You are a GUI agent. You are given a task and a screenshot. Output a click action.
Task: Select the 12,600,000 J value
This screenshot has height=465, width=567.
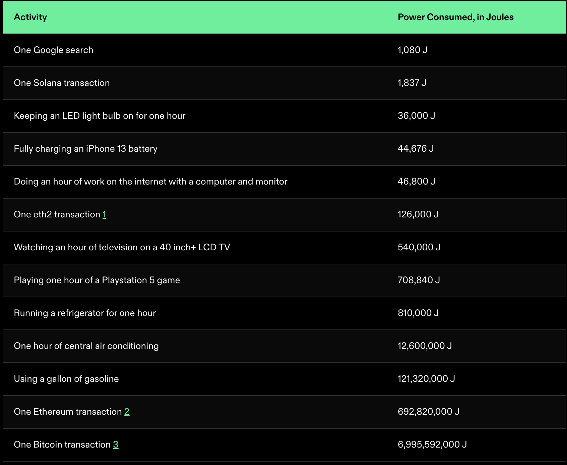(x=425, y=346)
